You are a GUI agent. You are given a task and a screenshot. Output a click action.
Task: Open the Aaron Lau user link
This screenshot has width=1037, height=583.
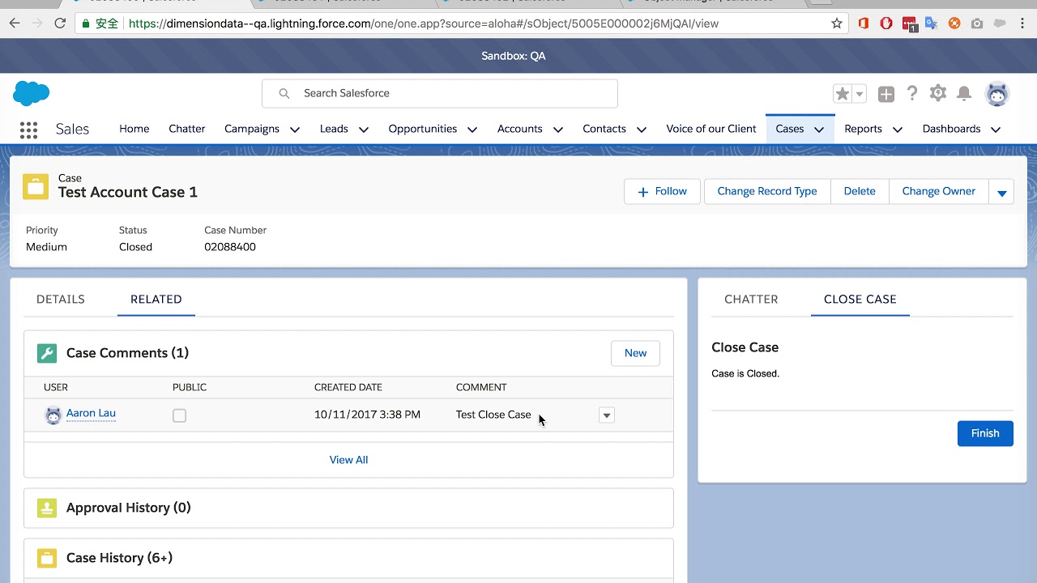point(91,413)
